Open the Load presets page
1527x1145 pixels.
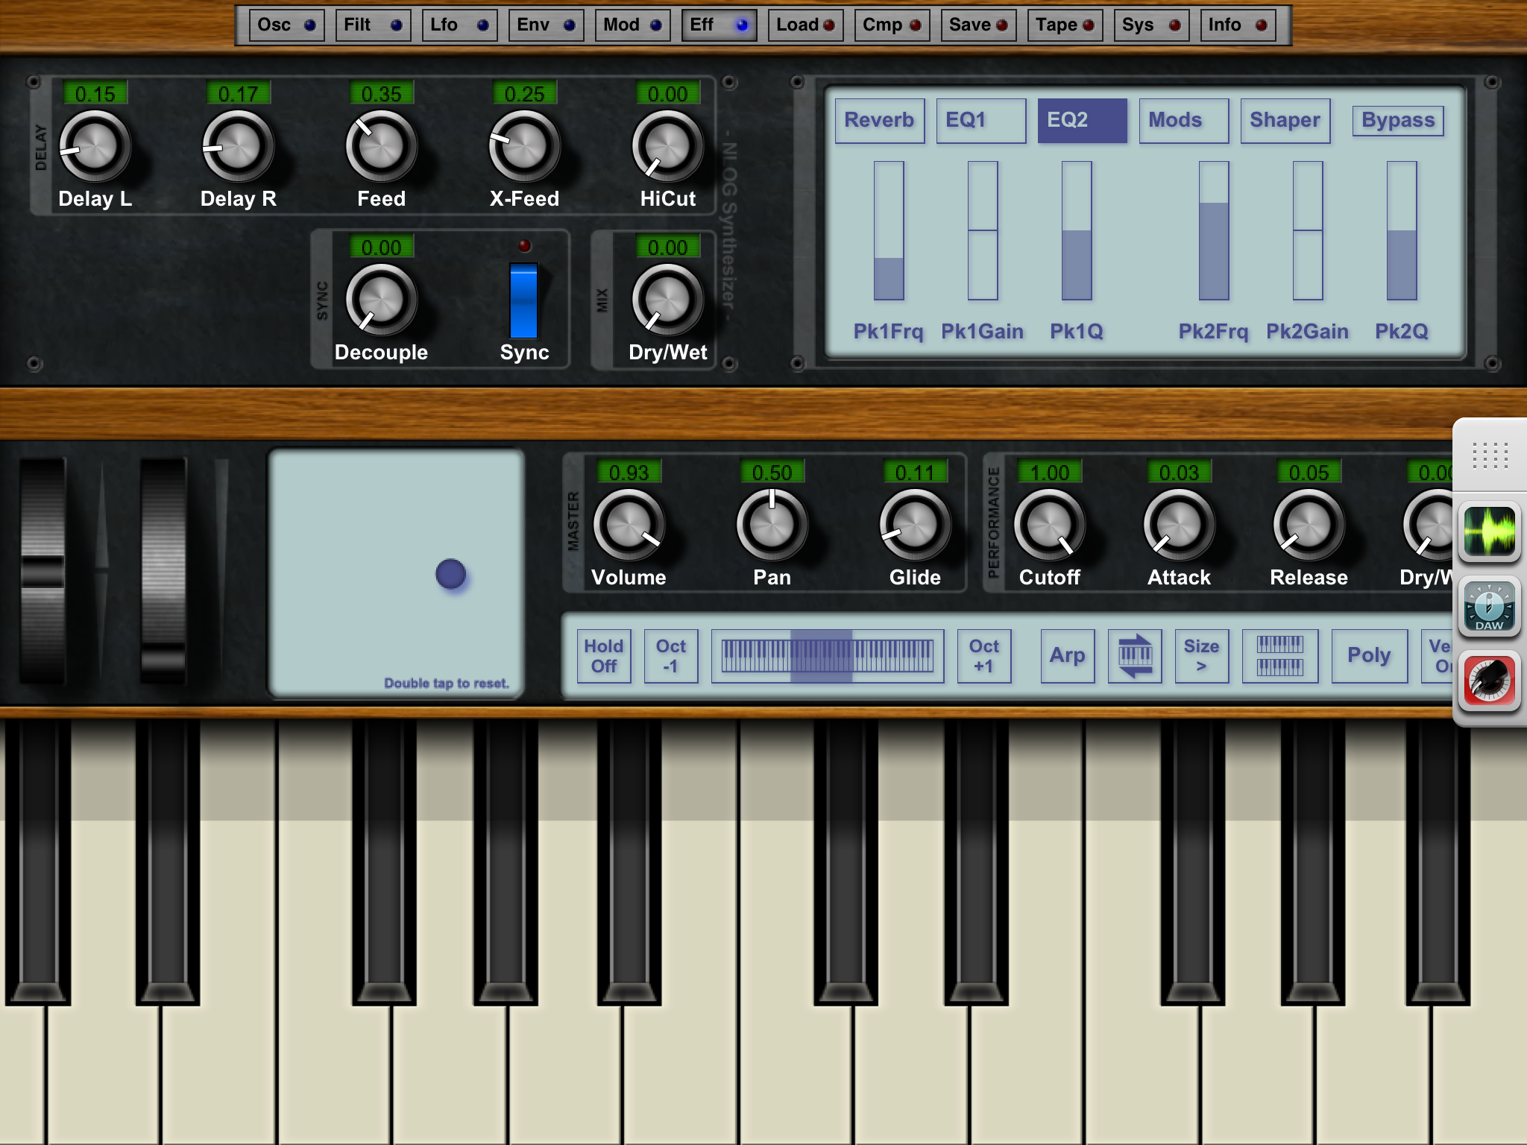[805, 25]
